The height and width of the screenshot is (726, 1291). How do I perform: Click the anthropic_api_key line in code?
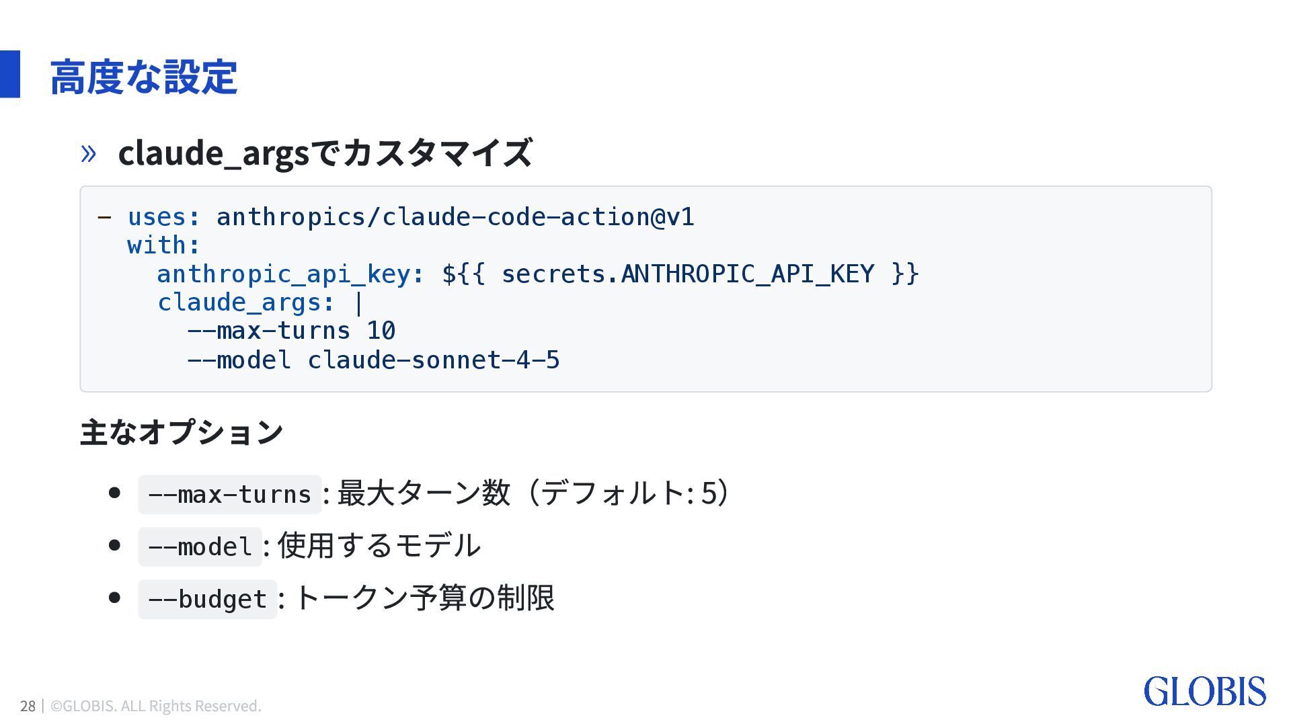coord(537,274)
